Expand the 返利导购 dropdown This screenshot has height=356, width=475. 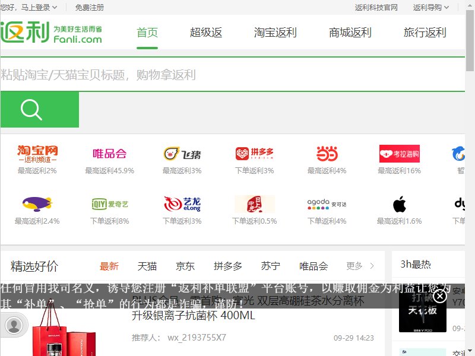(x=431, y=7)
